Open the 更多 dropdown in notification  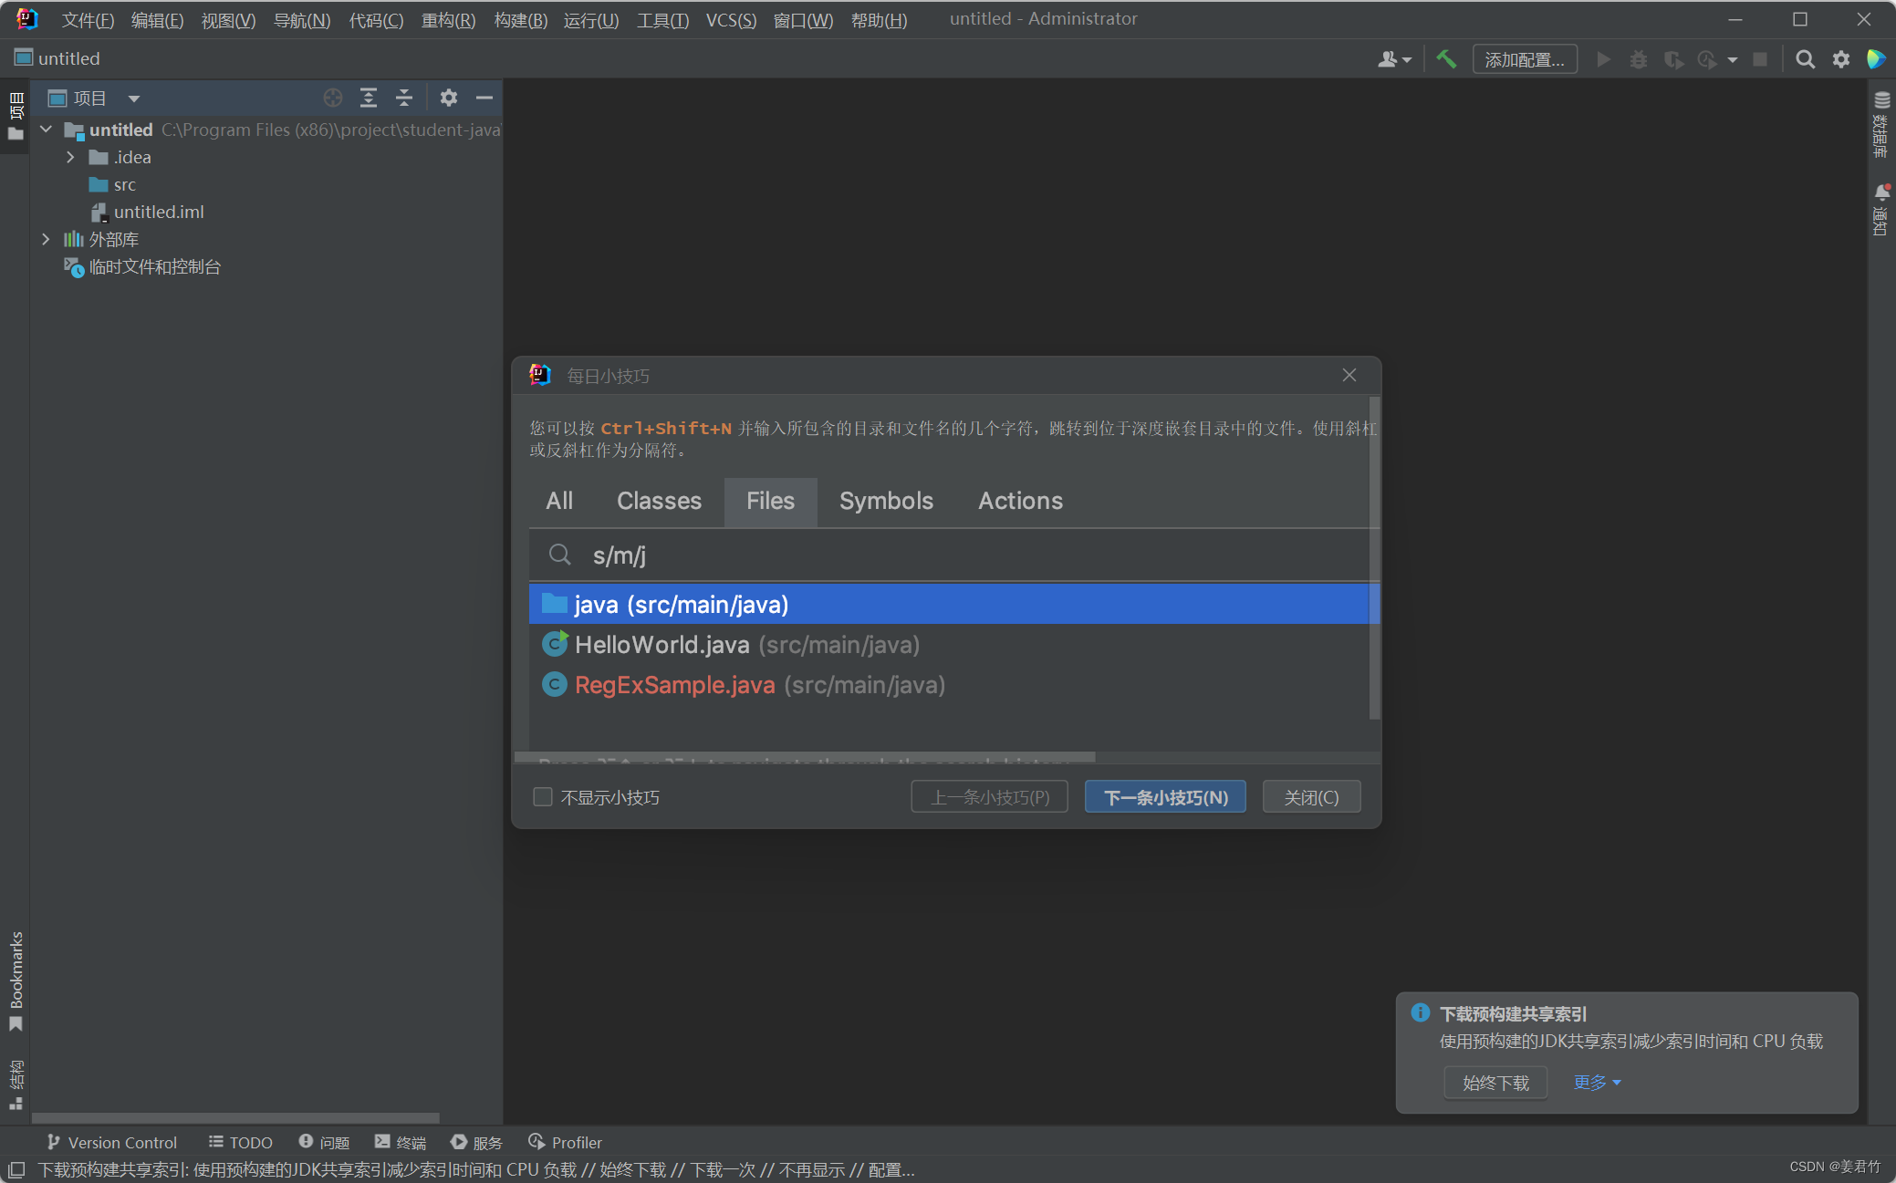pyautogui.click(x=1597, y=1083)
